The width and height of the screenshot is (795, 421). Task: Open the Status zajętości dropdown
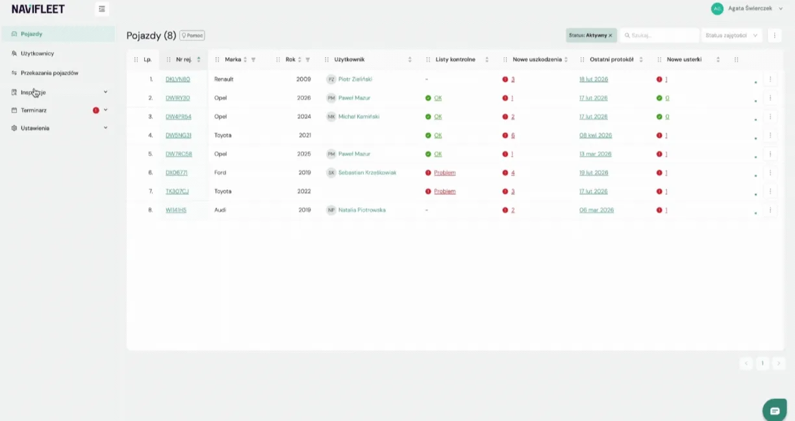point(733,36)
